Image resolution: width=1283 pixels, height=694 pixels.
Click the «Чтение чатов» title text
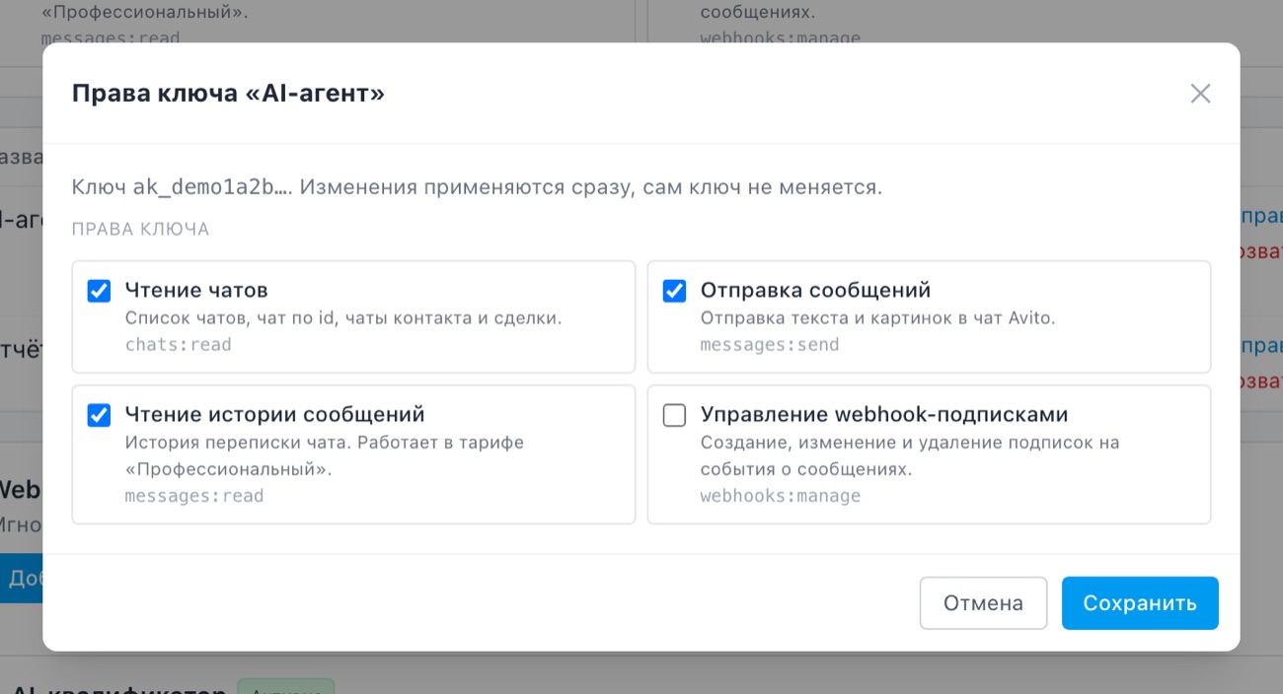click(x=196, y=291)
